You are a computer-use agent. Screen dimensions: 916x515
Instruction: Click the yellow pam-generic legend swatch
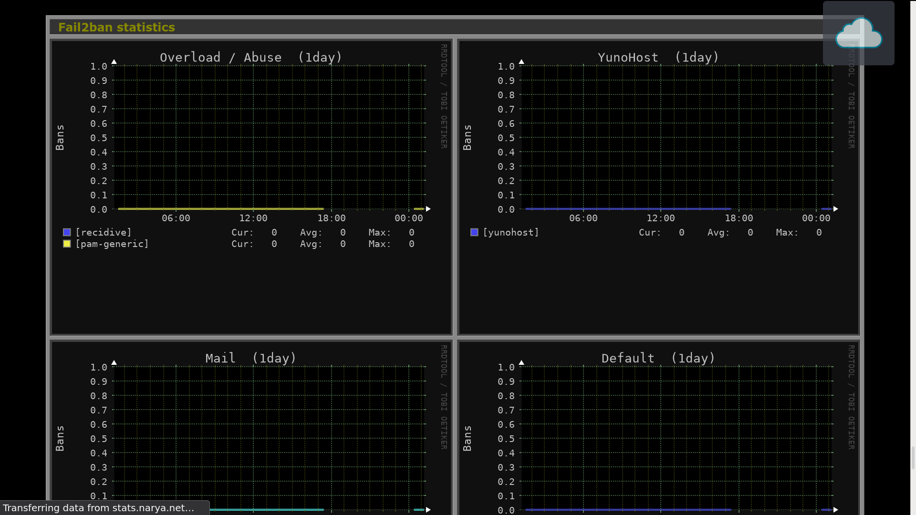67,244
